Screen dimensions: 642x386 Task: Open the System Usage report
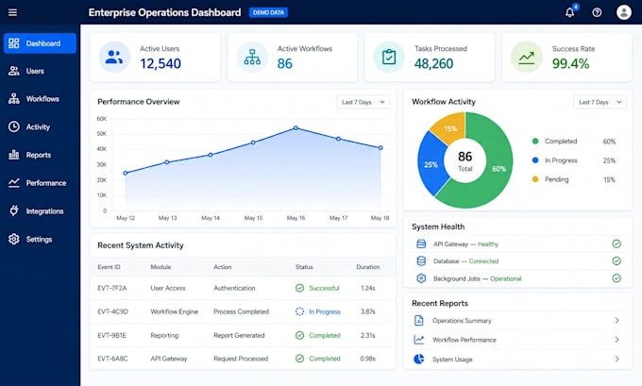pyautogui.click(x=517, y=359)
